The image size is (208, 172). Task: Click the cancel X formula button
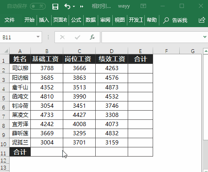coord(62,37)
